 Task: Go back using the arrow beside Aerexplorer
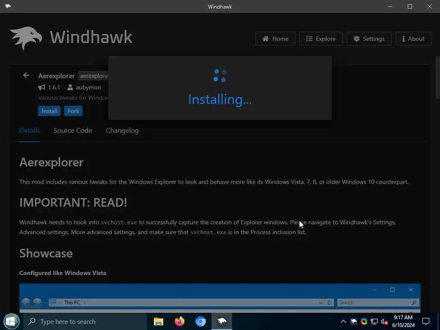26,75
